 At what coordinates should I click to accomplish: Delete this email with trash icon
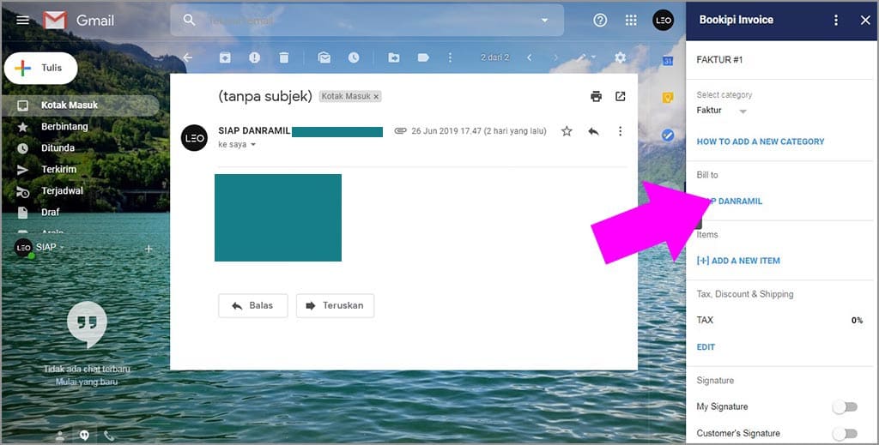(284, 57)
